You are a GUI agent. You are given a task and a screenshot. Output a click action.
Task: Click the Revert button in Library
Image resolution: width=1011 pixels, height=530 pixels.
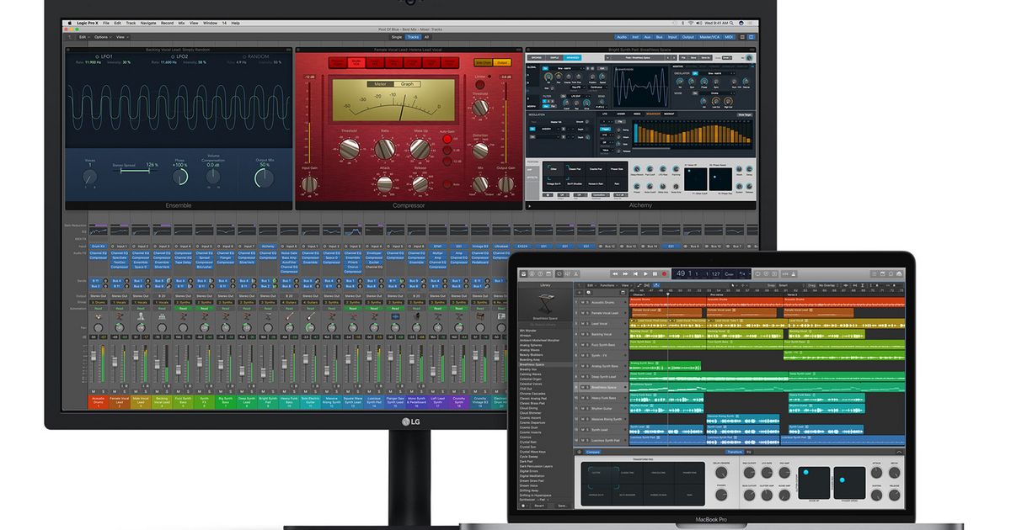[x=539, y=506]
